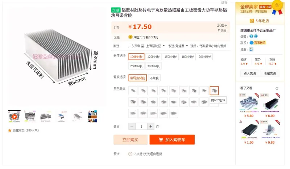Open recommended item priced ¥6.00
The width and height of the screenshot is (290, 169).
click(x=270, y=106)
